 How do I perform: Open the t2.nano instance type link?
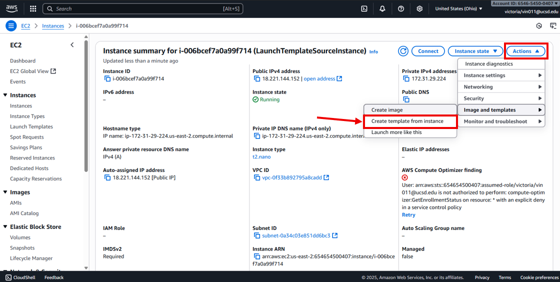(x=261, y=156)
